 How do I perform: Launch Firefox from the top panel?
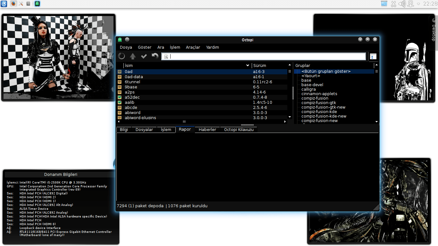[13, 4]
